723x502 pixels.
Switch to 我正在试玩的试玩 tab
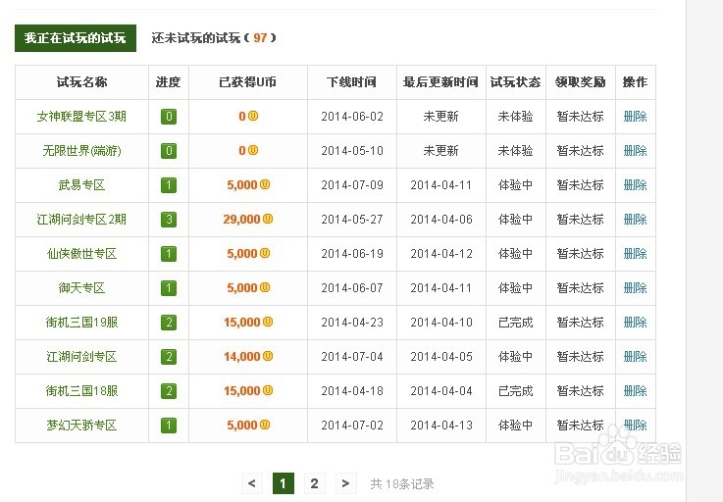click(x=76, y=38)
